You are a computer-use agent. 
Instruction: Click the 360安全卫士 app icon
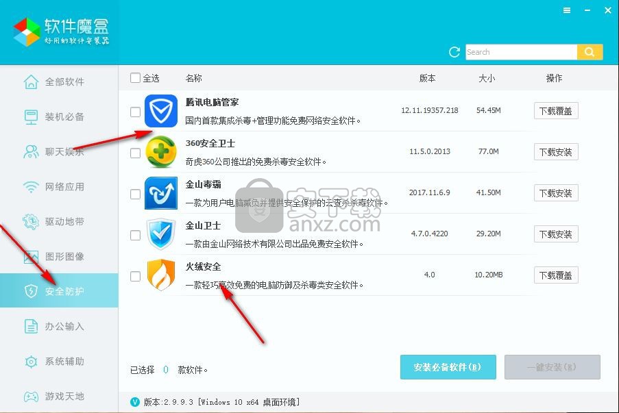[x=160, y=152]
